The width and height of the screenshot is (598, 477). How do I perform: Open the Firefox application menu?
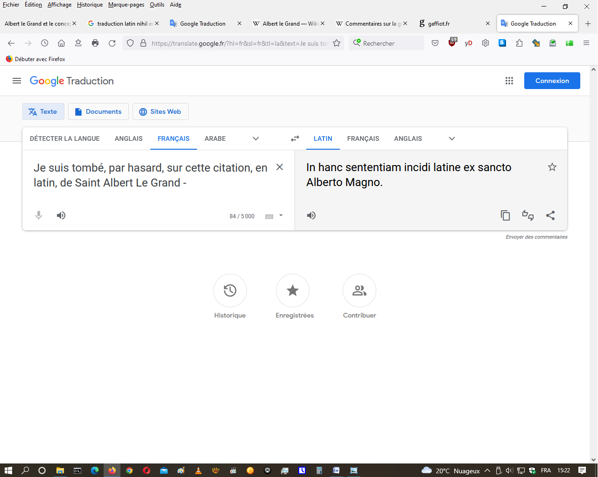[x=586, y=43]
